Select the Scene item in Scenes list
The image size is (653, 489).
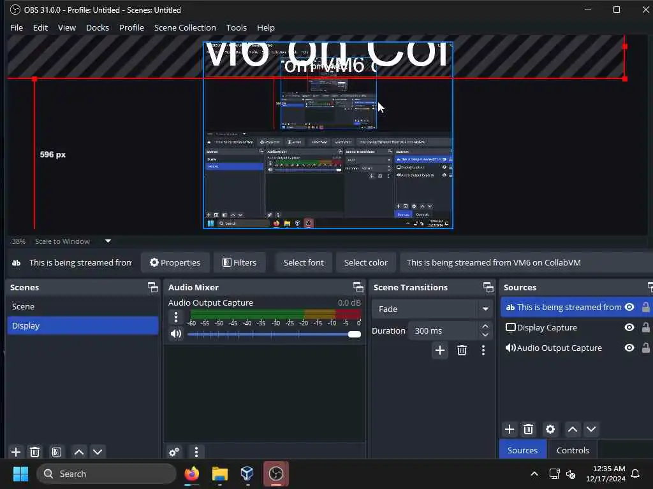pyautogui.click(x=82, y=306)
